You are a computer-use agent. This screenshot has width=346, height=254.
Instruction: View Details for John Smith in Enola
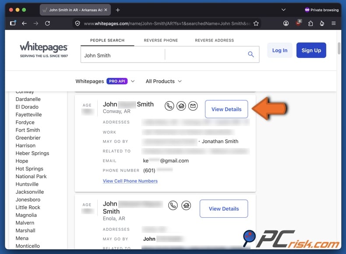(224, 209)
